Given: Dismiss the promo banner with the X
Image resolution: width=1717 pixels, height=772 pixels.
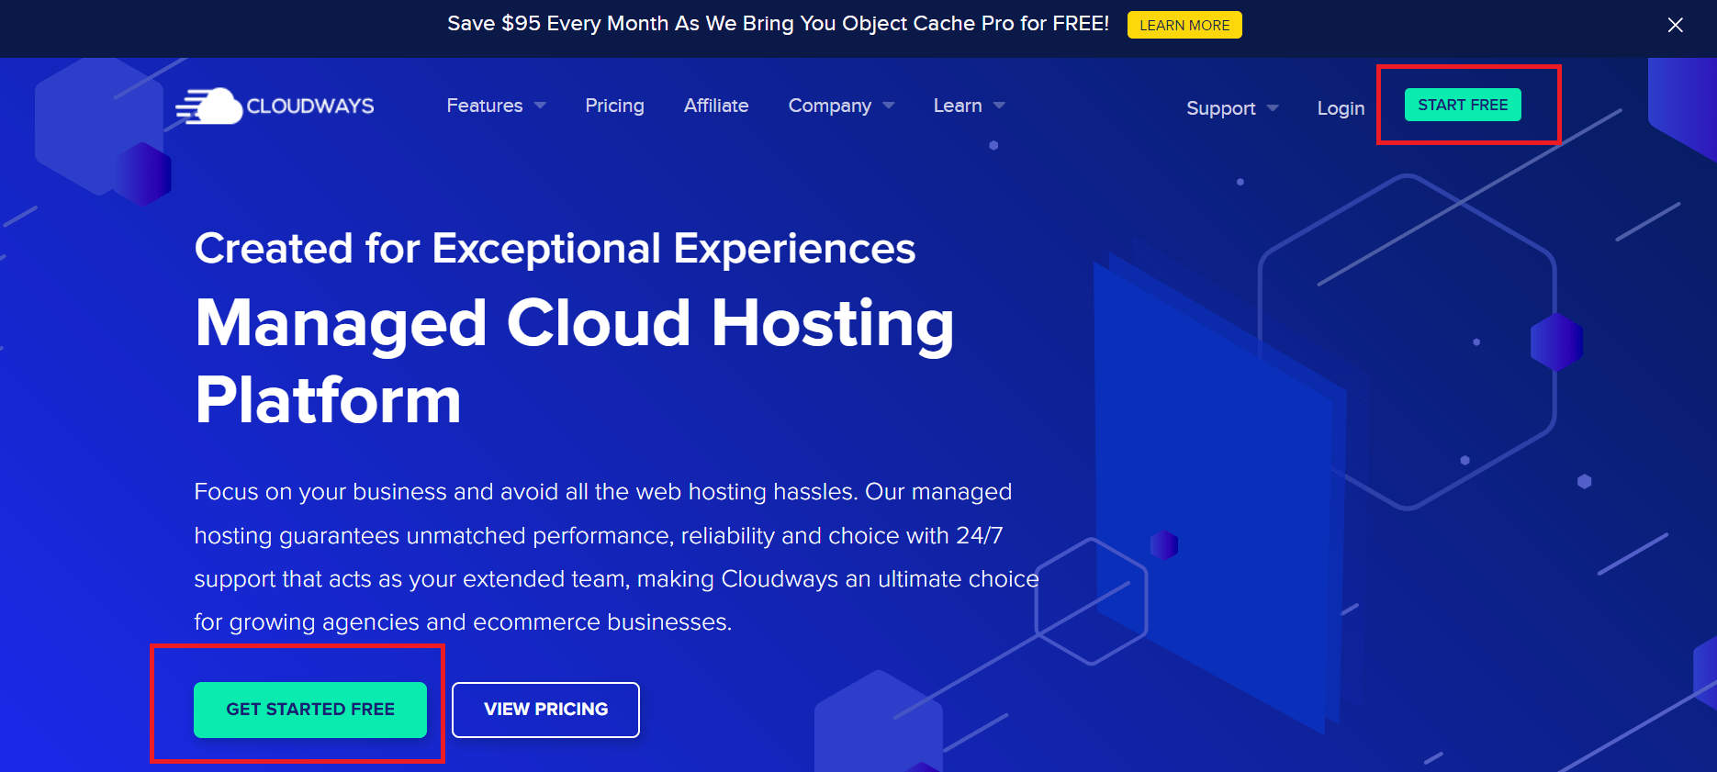Looking at the screenshot, I should tap(1676, 25).
